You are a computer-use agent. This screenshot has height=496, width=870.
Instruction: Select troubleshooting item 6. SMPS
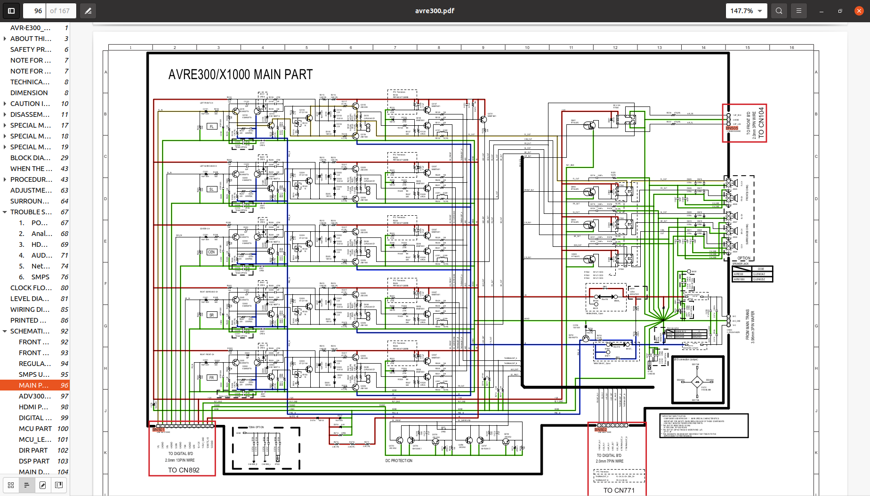tap(35, 277)
